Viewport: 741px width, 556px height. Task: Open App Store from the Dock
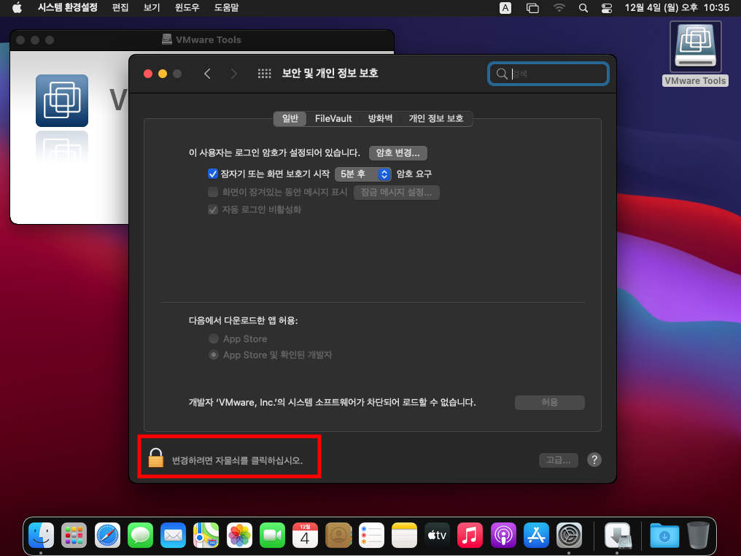(x=536, y=536)
